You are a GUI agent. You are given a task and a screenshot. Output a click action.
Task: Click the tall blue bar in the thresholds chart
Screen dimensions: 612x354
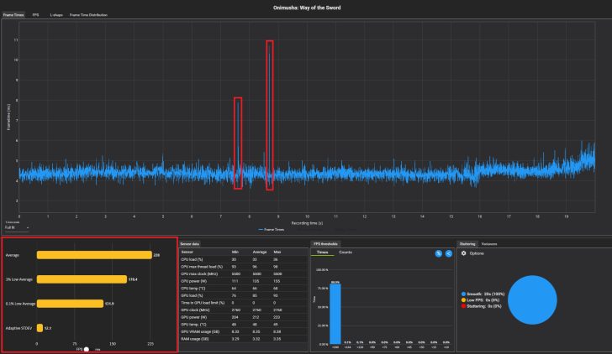click(x=335, y=314)
